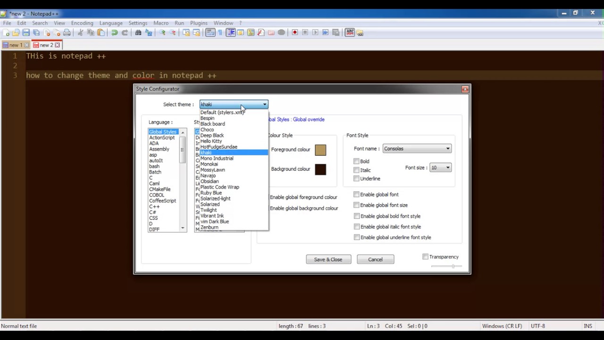Open the Plugins menu
Image resolution: width=604 pixels, height=340 pixels.
[199, 23]
